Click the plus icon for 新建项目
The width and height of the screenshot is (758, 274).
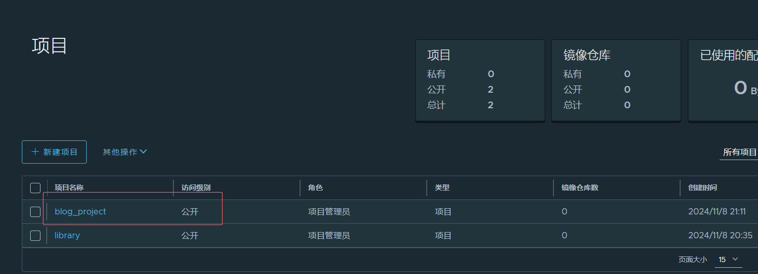click(x=35, y=152)
